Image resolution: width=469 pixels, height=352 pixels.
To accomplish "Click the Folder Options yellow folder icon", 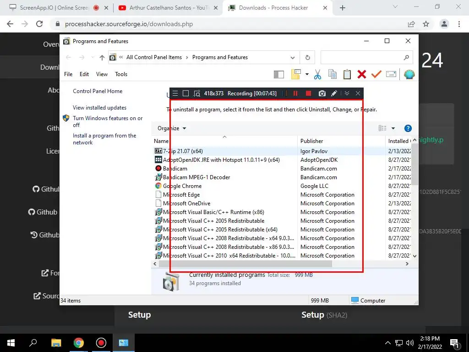I will (x=296, y=74).
